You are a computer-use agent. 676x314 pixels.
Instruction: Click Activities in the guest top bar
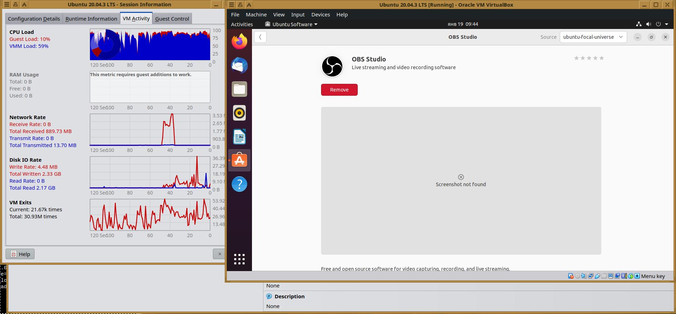point(242,24)
